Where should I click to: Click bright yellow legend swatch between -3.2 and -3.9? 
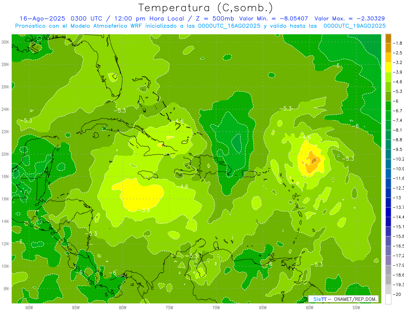pos(388,67)
